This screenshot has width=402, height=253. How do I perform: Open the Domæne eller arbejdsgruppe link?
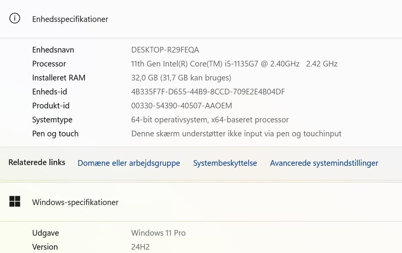(129, 163)
